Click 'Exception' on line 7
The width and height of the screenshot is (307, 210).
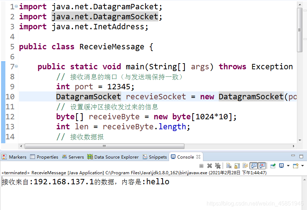coord(272,67)
